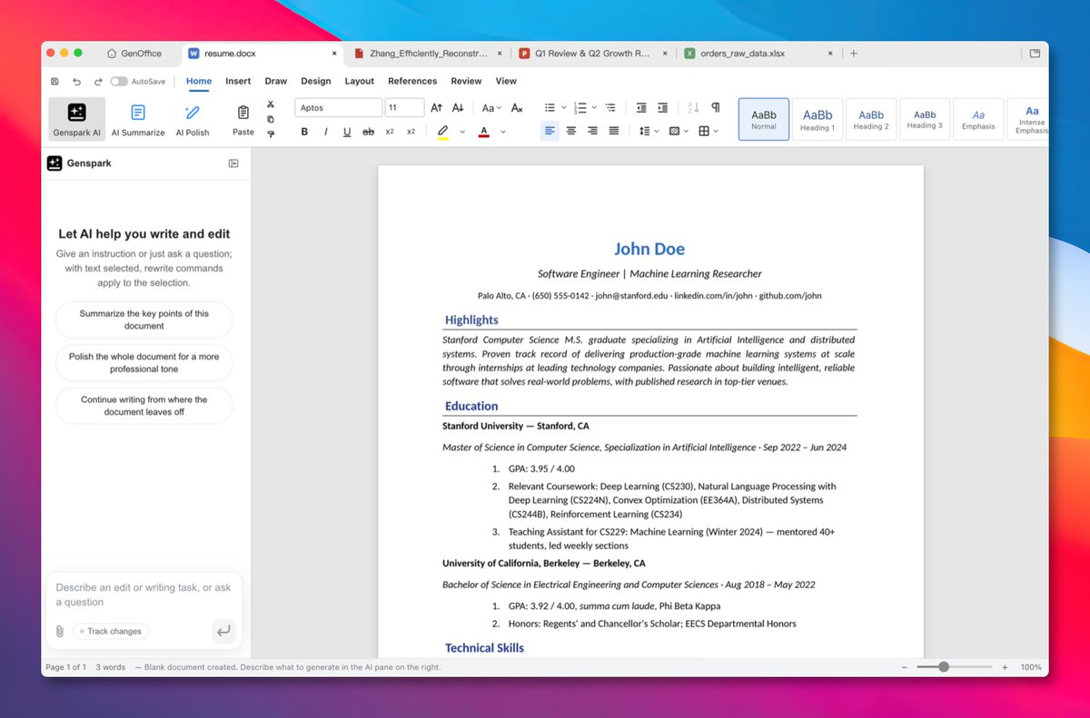The width and height of the screenshot is (1090, 718).
Task: Switch to the orders_raw_data.xlsx tab
Action: coord(757,54)
